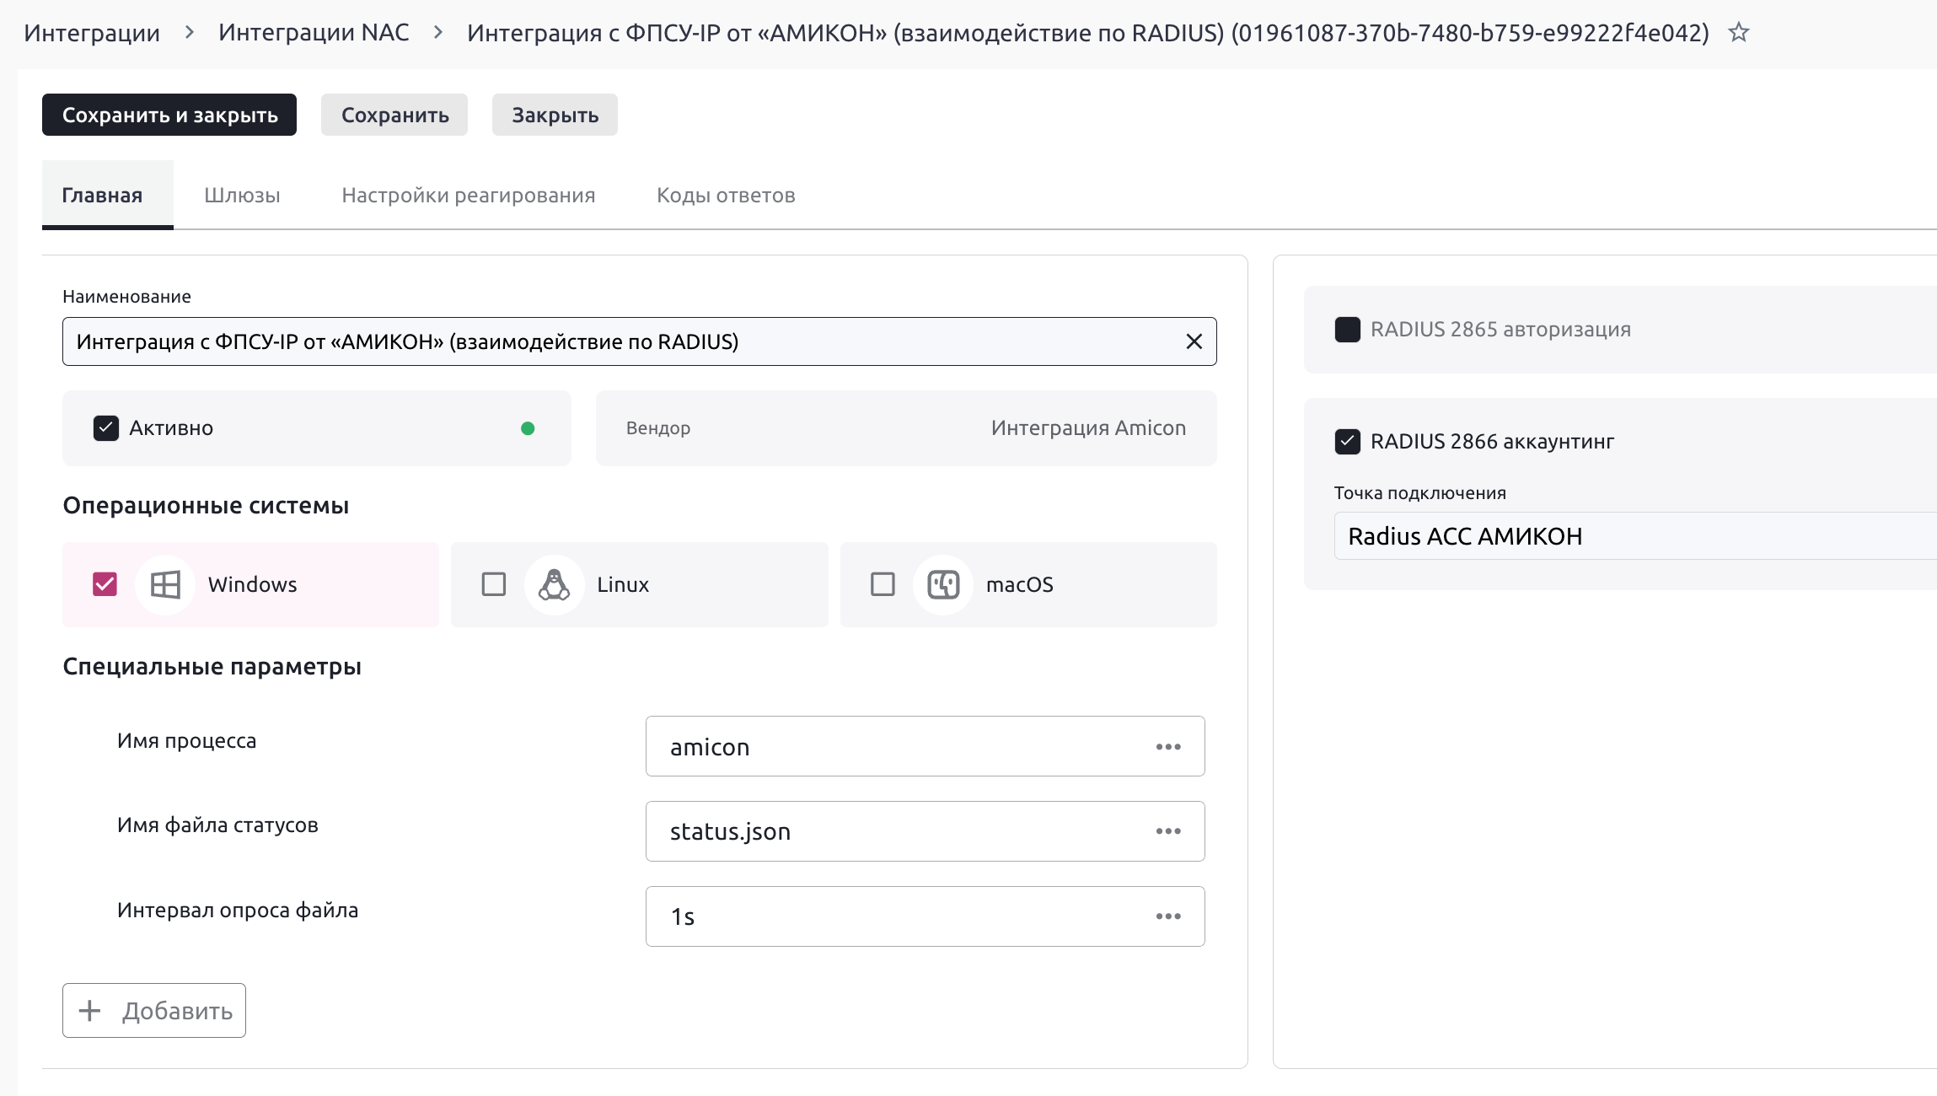This screenshot has width=1937, height=1096.
Task: Click the Linux penguin icon
Action: click(554, 584)
